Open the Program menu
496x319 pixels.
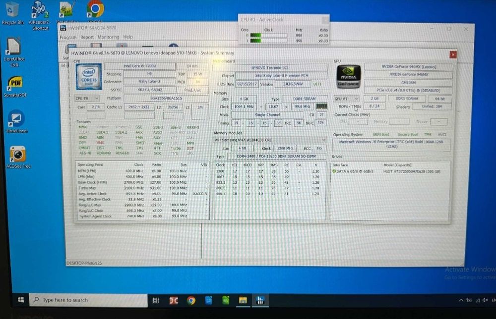[68, 37]
